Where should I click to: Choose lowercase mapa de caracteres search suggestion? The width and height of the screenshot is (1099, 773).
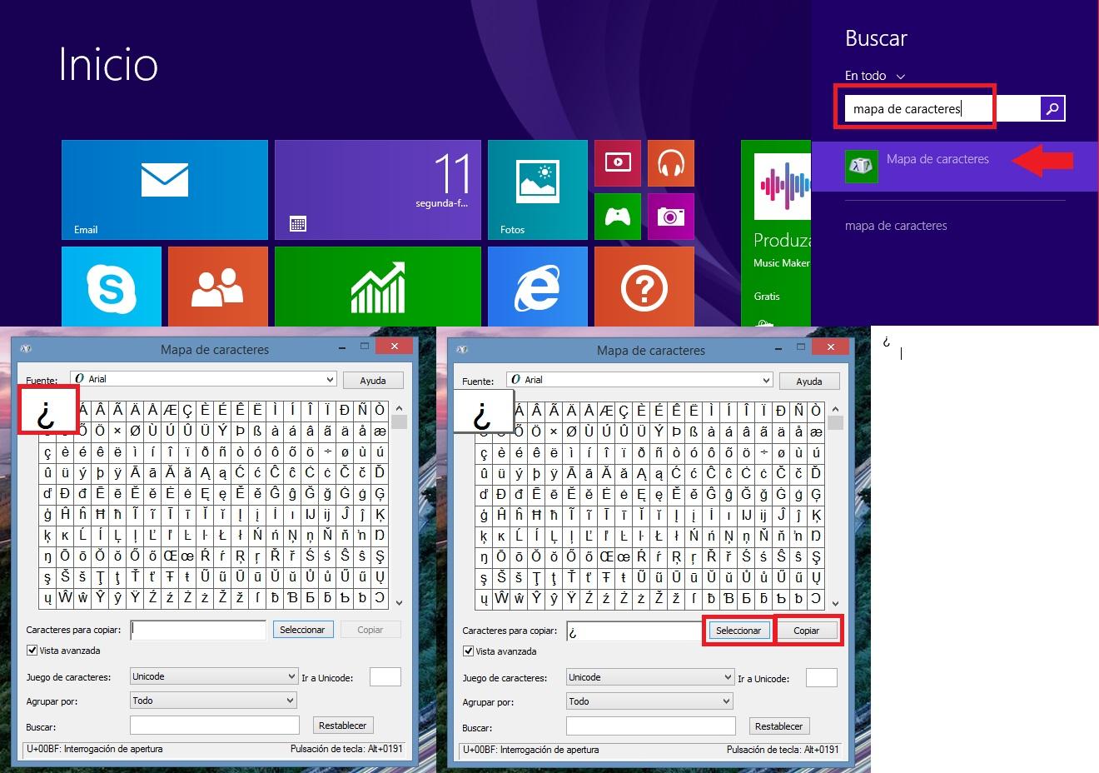[x=896, y=226]
